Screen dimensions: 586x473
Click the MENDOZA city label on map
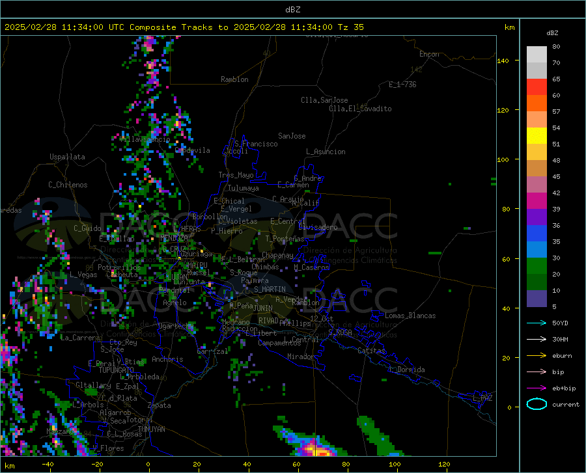coord(174,238)
